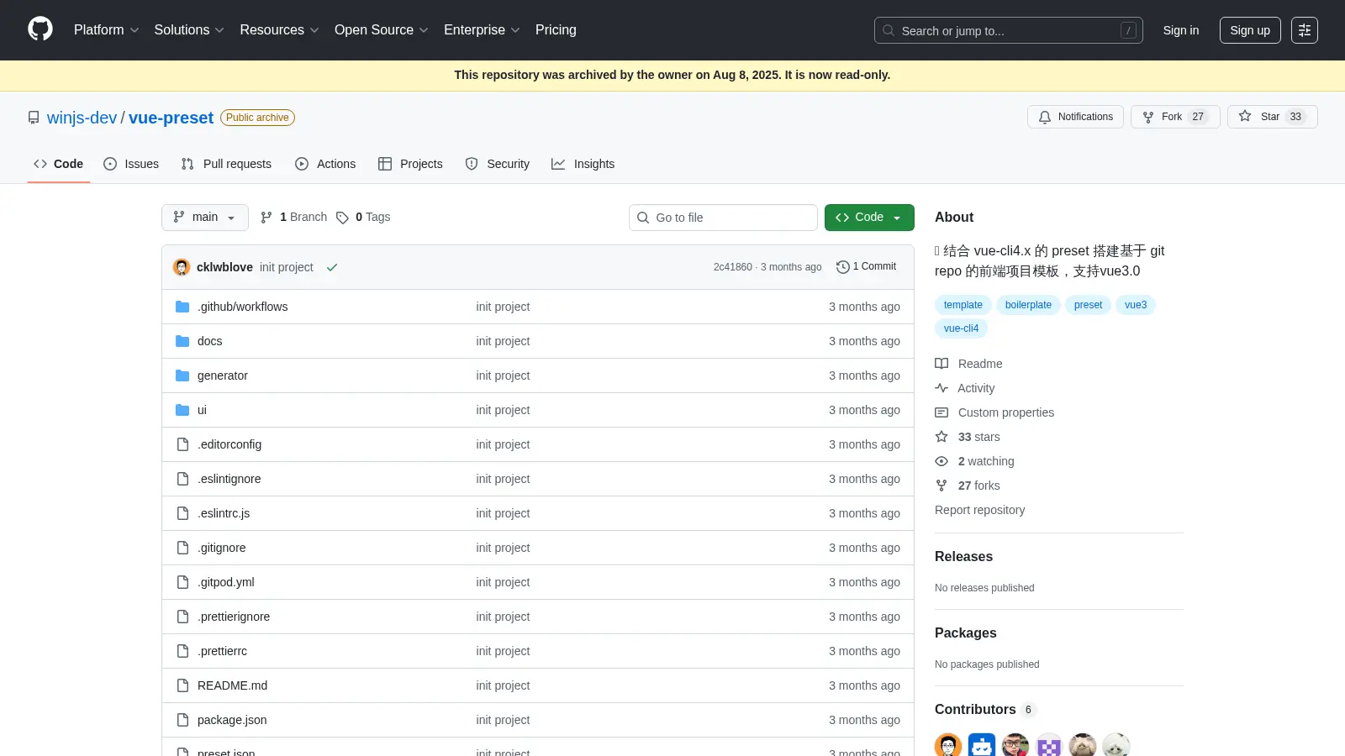The width and height of the screenshot is (1345, 756).
Task: Switch to the Pull requests tab
Action: [x=226, y=164]
